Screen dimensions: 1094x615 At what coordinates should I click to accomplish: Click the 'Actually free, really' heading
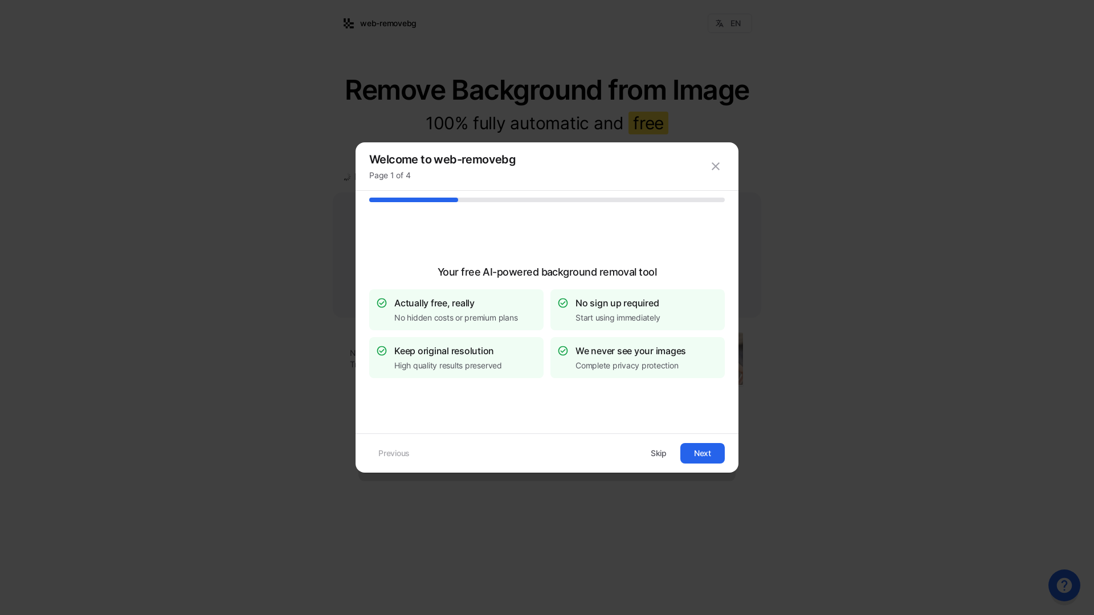434,303
